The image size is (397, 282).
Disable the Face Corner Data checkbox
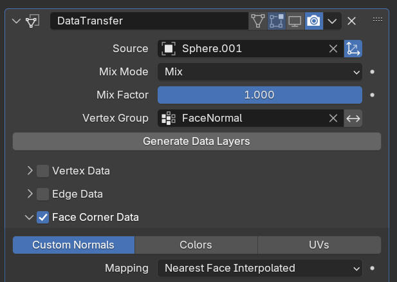pyautogui.click(x=43, y=217)
